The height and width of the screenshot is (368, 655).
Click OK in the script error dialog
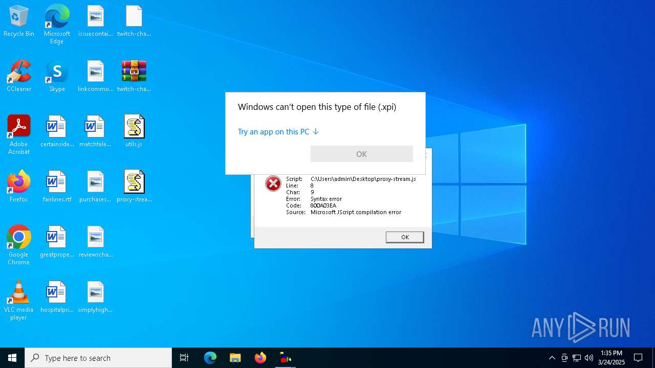coord(405,237)
